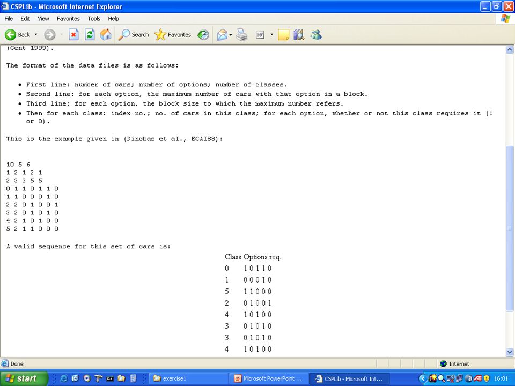This screenshot has height=386, width=515.
Task: Click the taskbar clock showing 16:01
Action: point(501,378)
